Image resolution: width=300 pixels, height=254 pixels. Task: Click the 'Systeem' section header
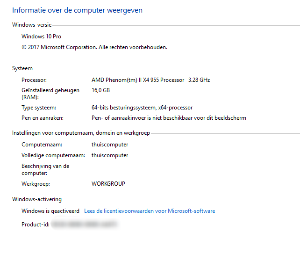22,68
